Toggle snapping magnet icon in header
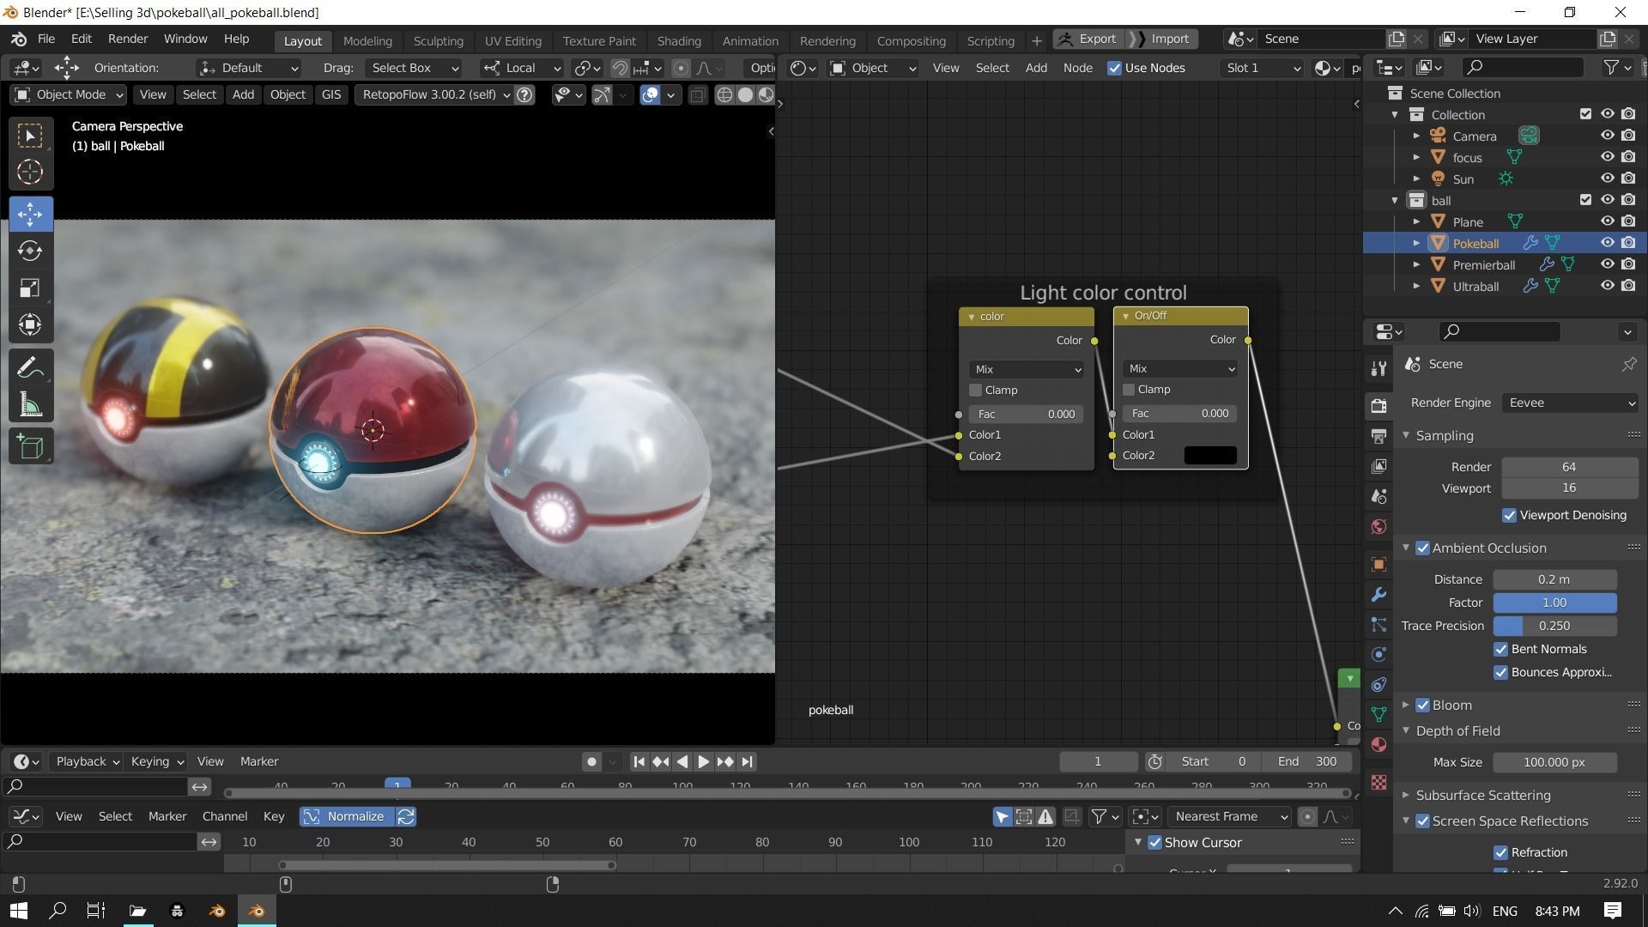The height and width of the screenshot is (927, 1648). (x=620, y=68)
